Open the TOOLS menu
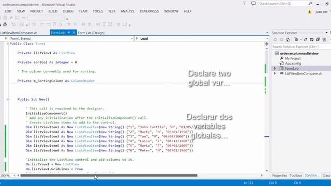Viewport: 331px width, 186px height. point(98,11)
